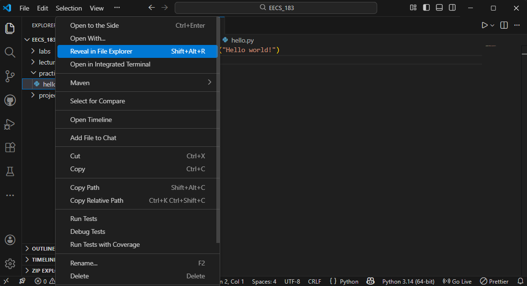Choose Rename... in context menu

(137, 263)
